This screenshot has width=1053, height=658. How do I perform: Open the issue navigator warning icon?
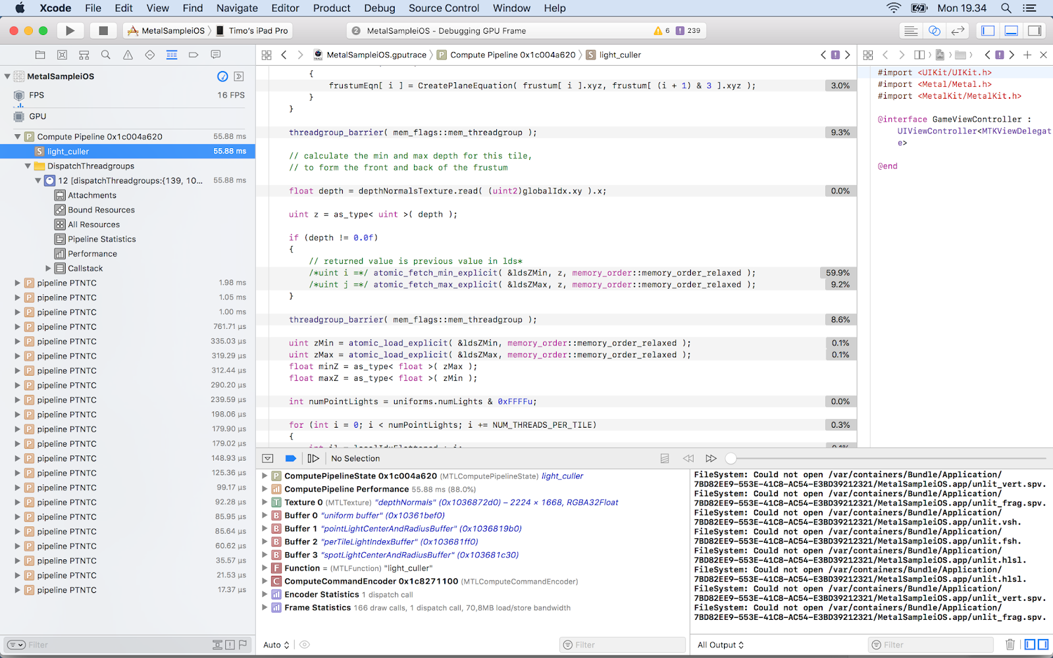pyautogui.click(x=128, y=55)
